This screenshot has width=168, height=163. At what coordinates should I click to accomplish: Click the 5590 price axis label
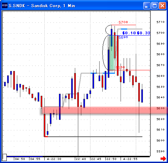pos(161,151)
